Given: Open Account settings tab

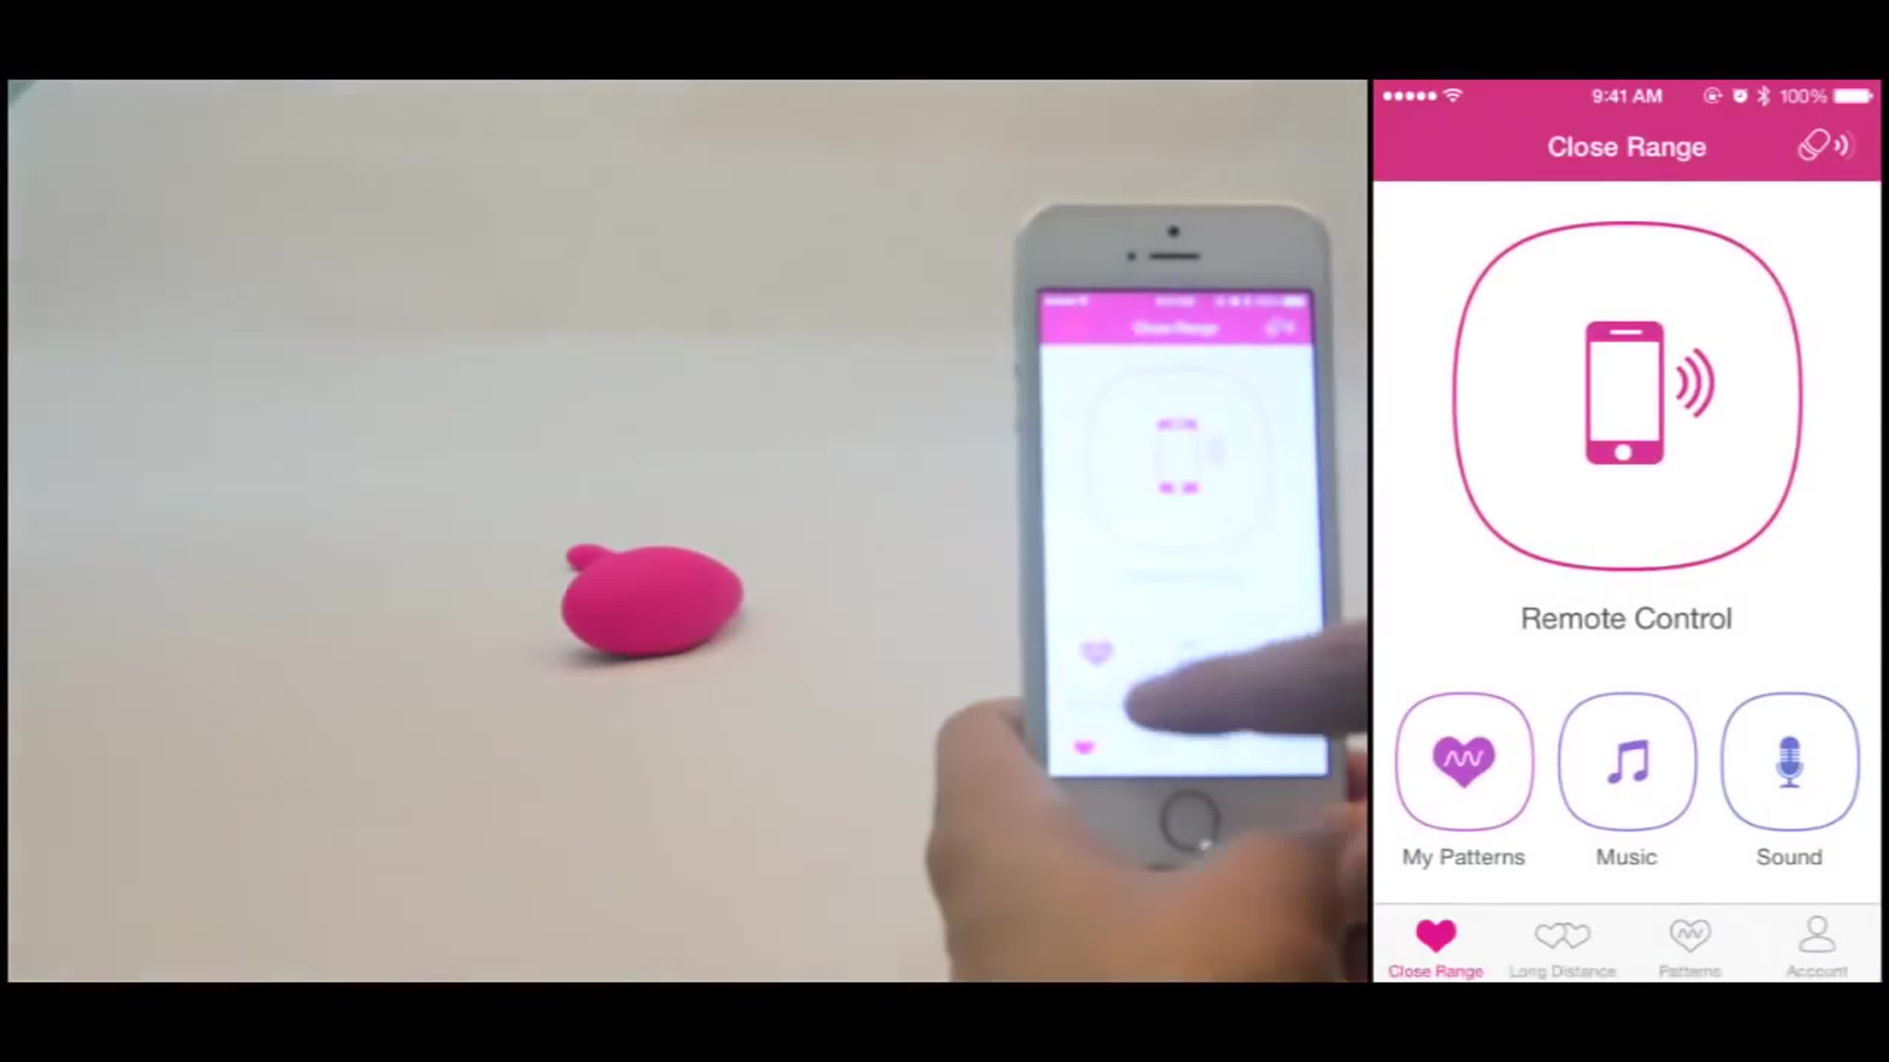Looking at the screenshot, I should pyautogui.click(x=1815, y=944).
